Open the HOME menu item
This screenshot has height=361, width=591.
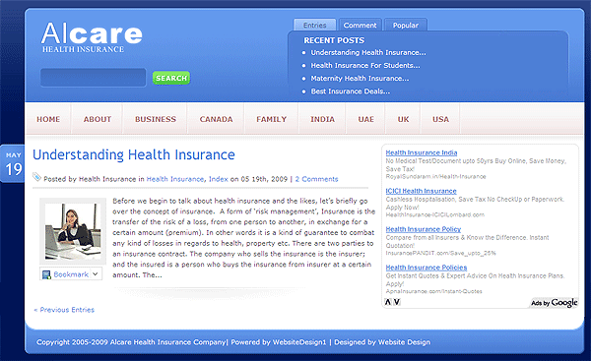coord(48,119)
